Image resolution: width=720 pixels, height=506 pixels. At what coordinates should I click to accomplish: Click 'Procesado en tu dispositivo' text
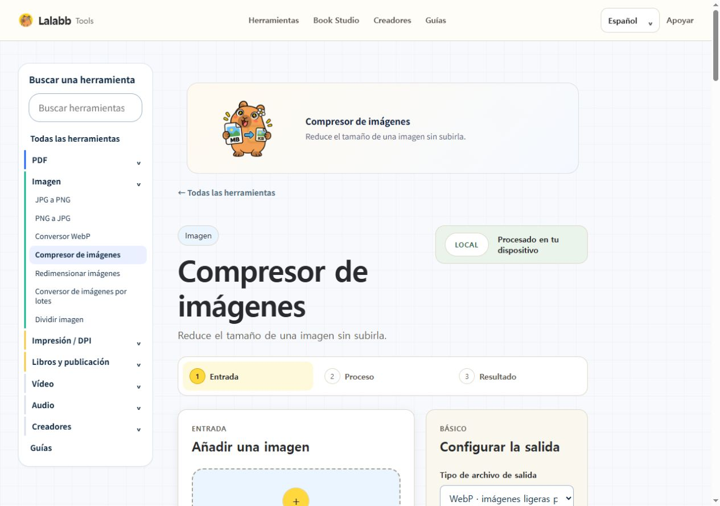point(528,245)
